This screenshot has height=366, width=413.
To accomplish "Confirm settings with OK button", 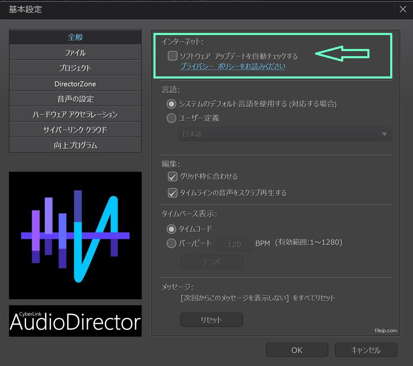I will (297, 350).
